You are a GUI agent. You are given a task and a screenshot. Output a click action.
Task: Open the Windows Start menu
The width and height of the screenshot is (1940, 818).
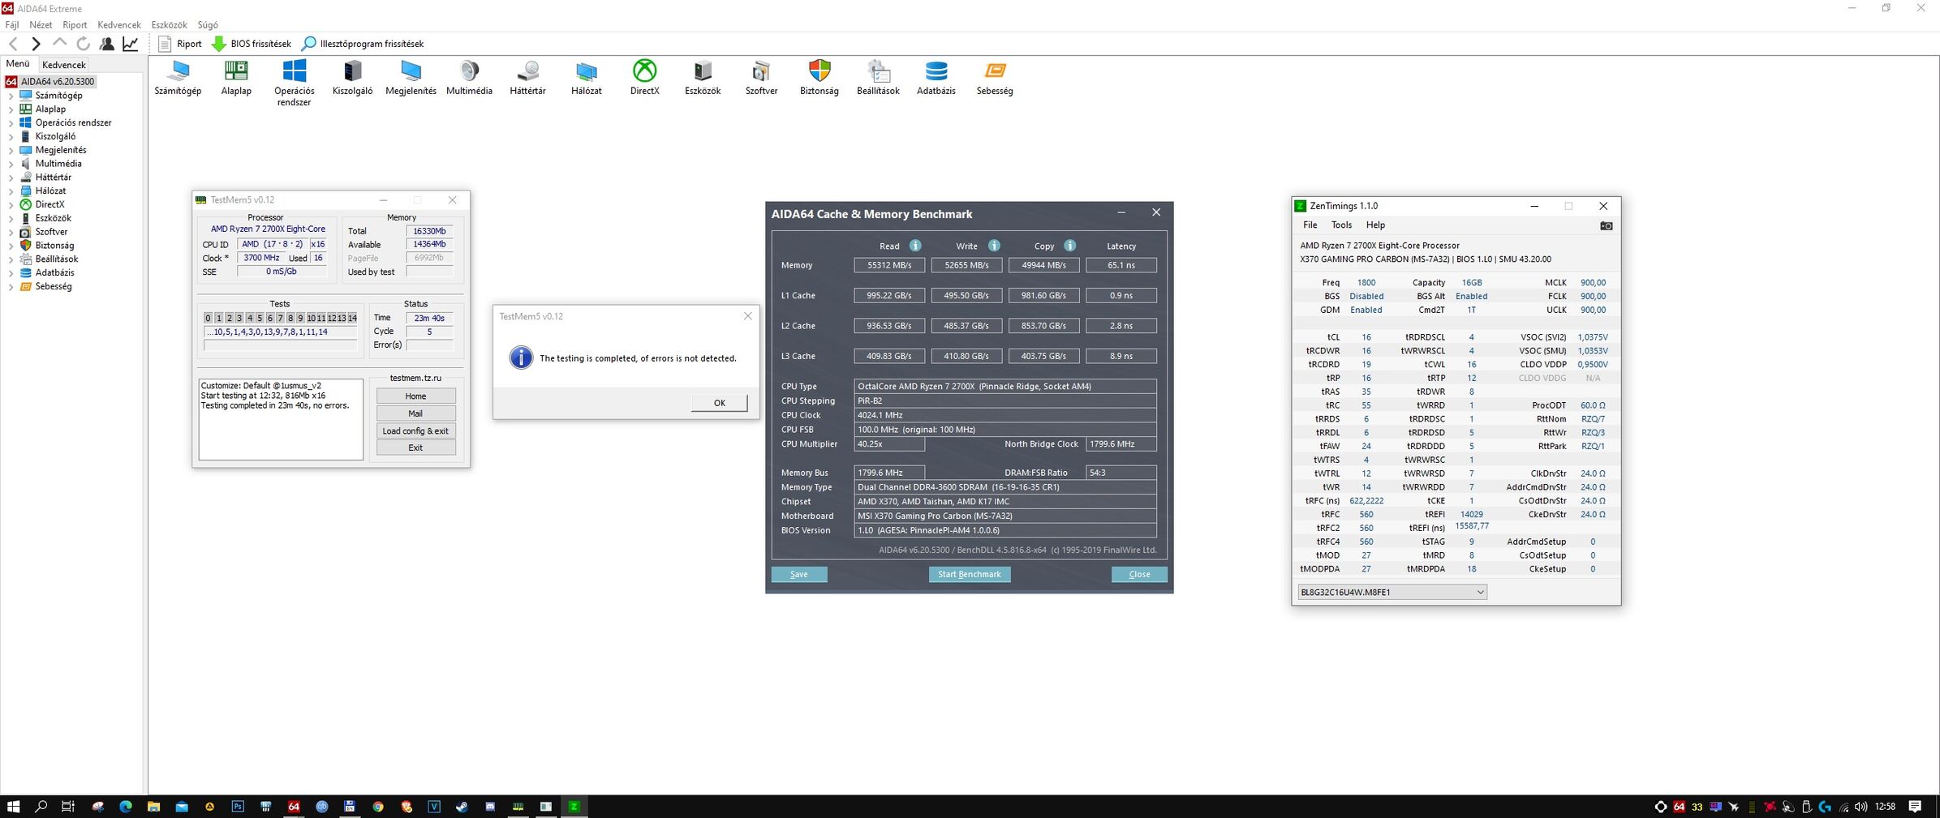click(13, 807)
